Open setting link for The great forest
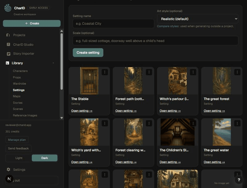This screenshot has height=188, width=247. point(214,111)
